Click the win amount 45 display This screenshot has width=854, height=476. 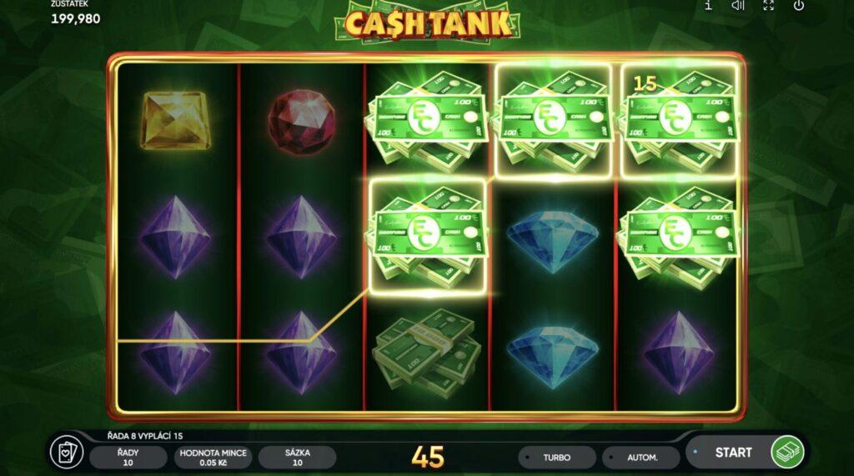[428, 457]
